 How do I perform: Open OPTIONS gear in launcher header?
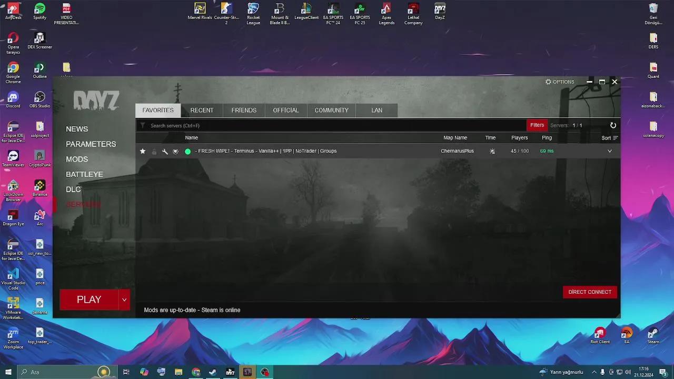[x=560, y=82]
